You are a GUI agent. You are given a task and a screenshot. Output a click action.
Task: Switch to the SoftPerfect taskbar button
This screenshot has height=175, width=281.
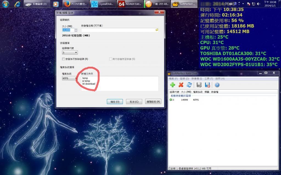click(184, 4)
